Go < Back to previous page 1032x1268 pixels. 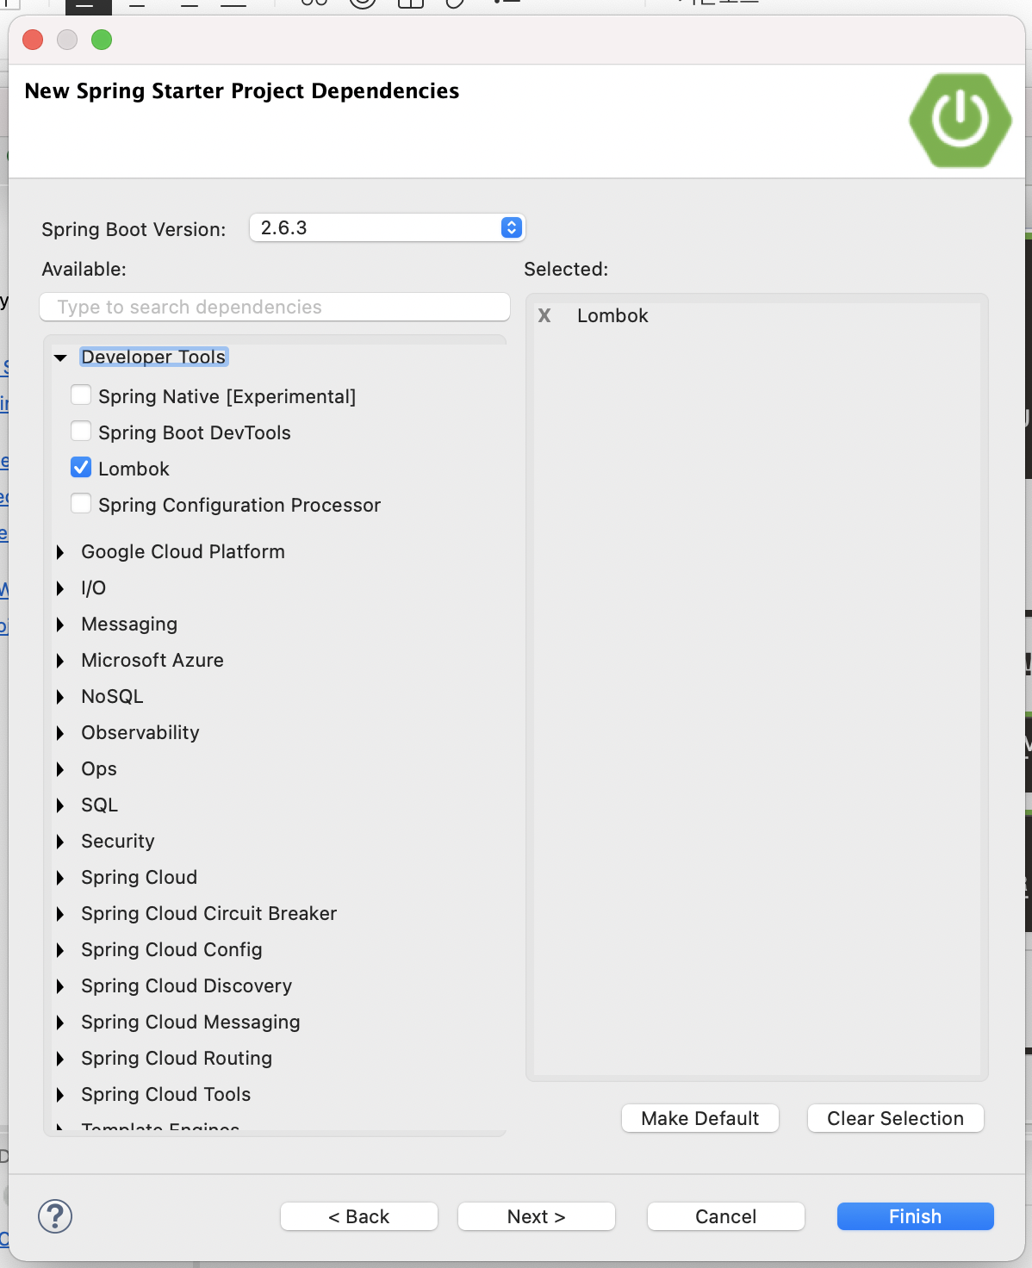(x=359, y=1216)
